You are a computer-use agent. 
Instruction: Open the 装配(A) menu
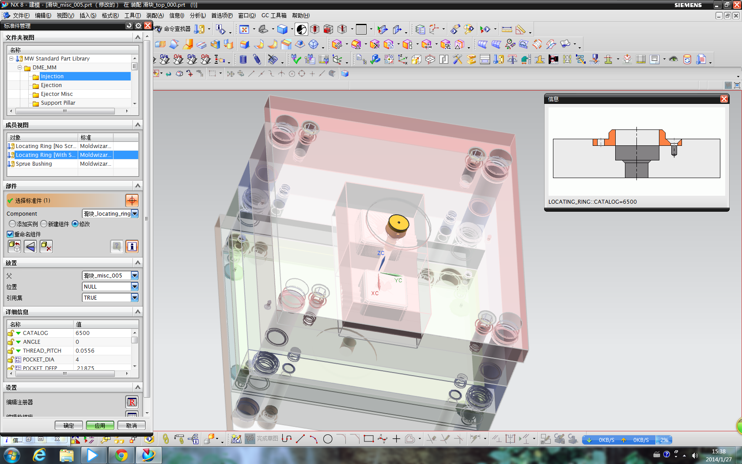tap(155, 15)
